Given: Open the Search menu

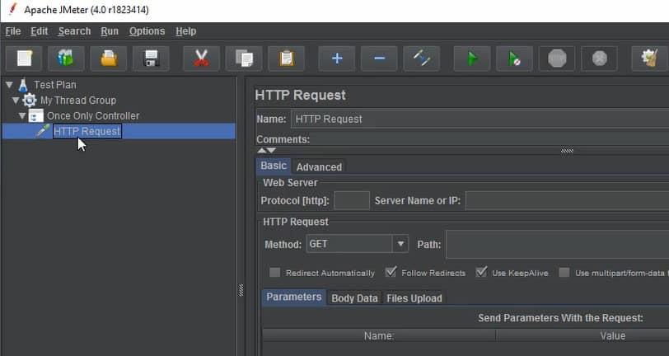Looking at the screenshot, I should 75,31.
